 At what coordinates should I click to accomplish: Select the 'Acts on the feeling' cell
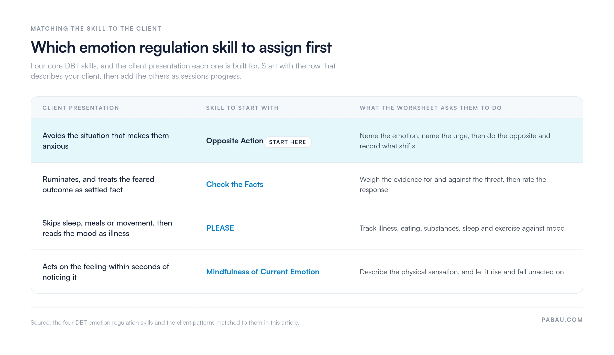click(106, 272)
